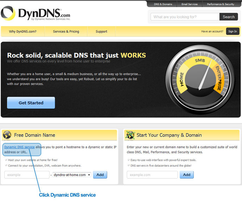Click the Start Your Company & Domain heading
The width and height of the screenshot is (242, 204).
169,135
